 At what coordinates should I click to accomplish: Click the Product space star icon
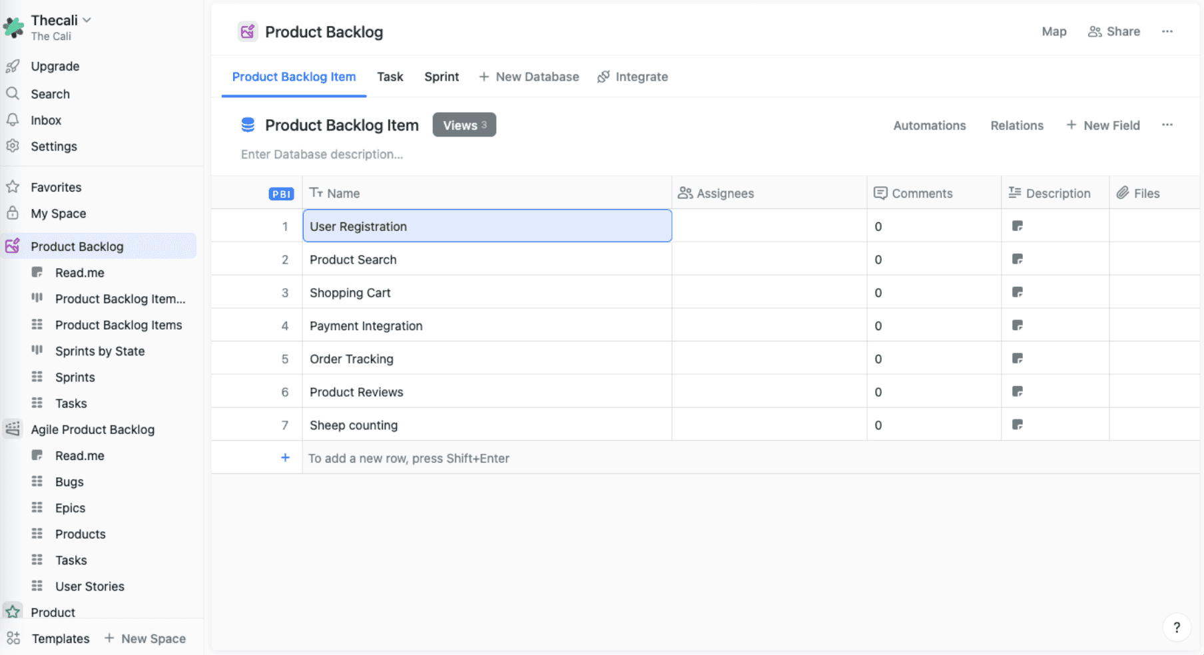pos(13,611)
